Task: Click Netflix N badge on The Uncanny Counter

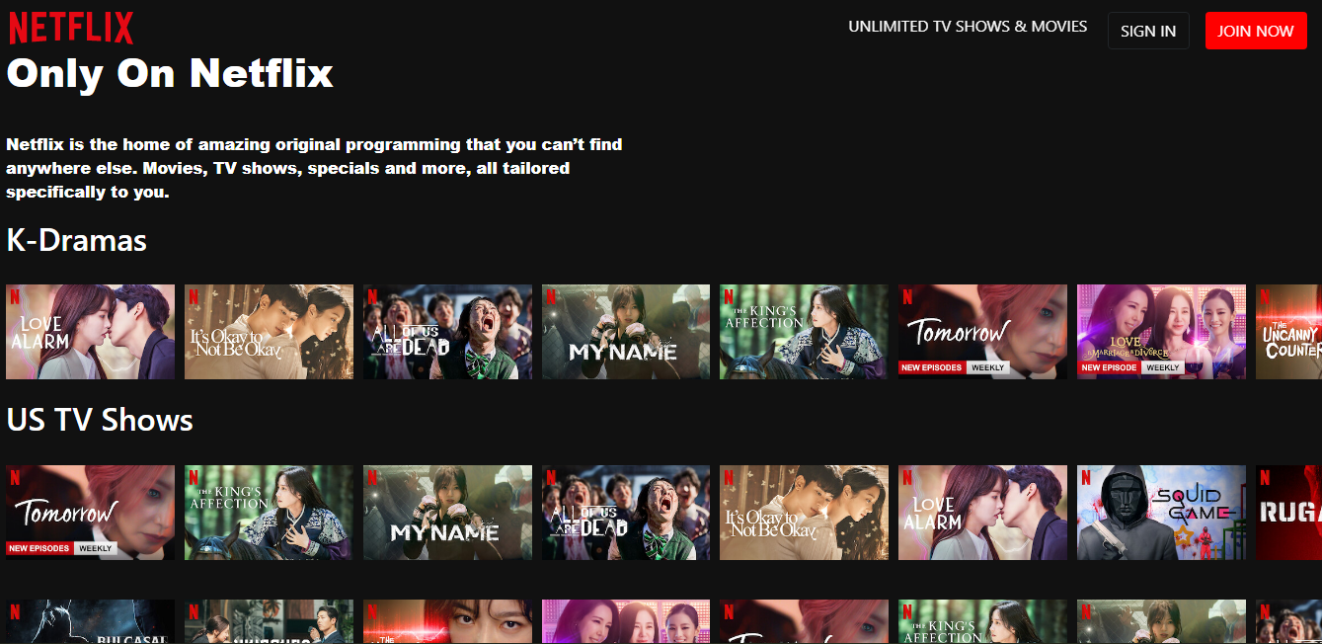Action: coord(1265,295)
